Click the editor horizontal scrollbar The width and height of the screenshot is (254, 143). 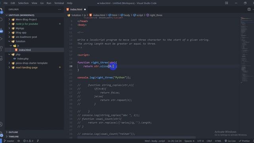tap(136, 137)
